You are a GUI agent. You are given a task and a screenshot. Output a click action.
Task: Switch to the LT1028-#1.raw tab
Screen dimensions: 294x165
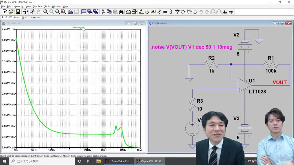pyautogui.click(x=31, y=17)
